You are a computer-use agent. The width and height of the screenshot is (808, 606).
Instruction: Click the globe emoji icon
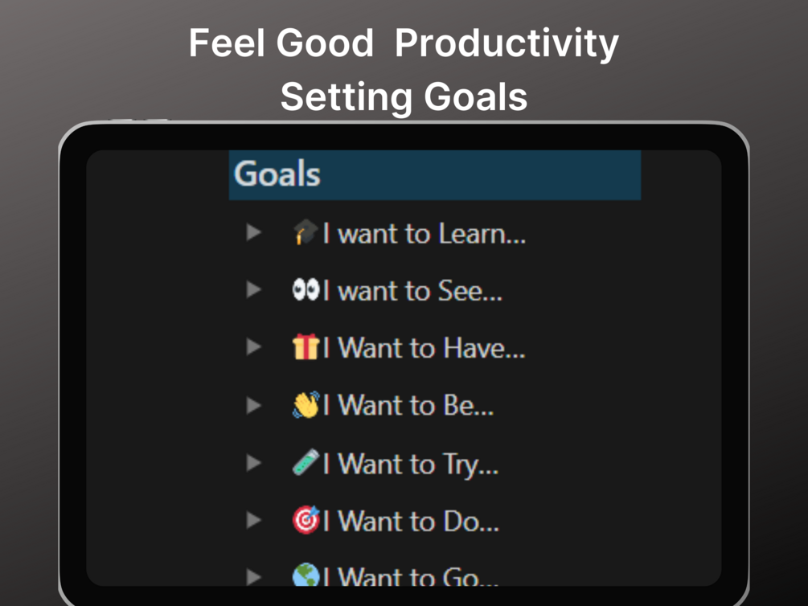pos(306,575)
